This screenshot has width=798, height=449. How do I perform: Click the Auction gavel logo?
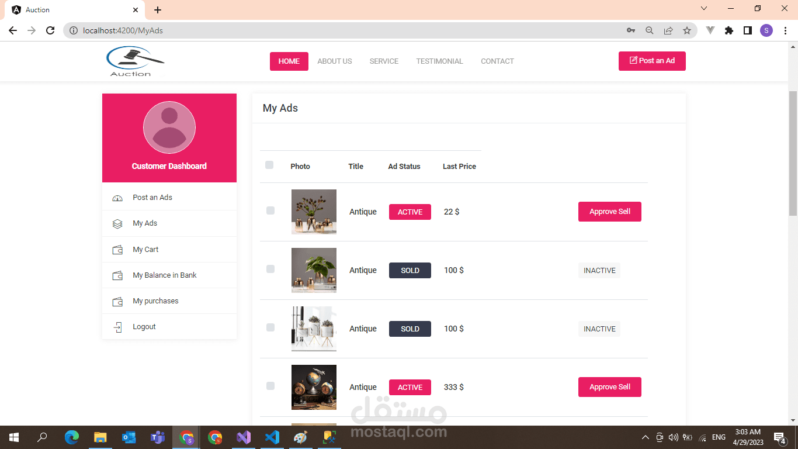(136, 61)
